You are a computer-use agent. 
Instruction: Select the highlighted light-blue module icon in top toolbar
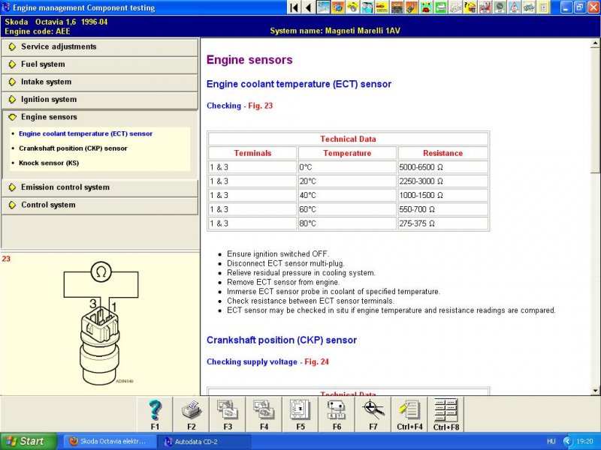tap(323, 7)
